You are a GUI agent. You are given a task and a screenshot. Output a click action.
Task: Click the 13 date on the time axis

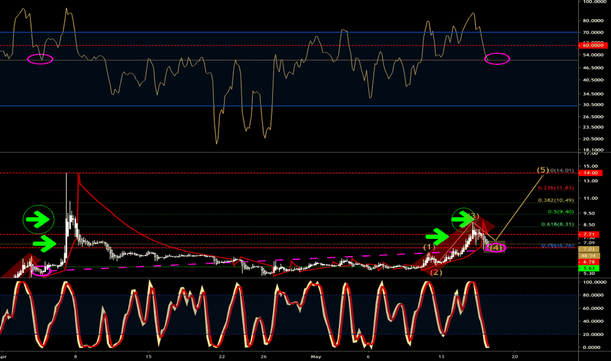point(441,356)
